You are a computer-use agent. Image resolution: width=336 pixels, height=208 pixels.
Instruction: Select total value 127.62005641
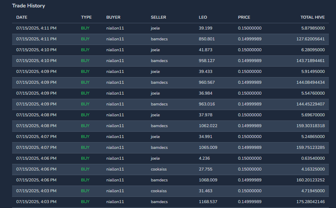[311, 39]
